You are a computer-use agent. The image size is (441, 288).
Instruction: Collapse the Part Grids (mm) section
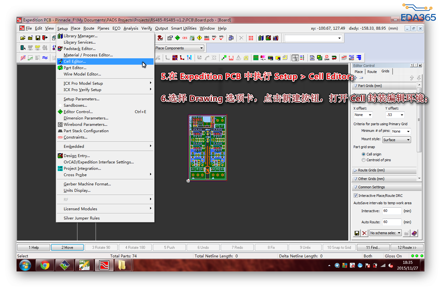[x=384, y=86]
